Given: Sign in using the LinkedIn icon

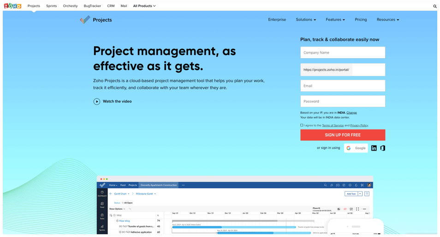Looking at the screenshot, I should pyautogui.click(x=374, y=148).
